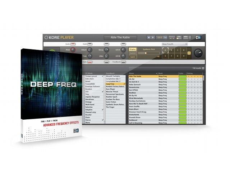Select Multi-band FX mode
Viewport: 230px width, 172px height.
(94, 105)
